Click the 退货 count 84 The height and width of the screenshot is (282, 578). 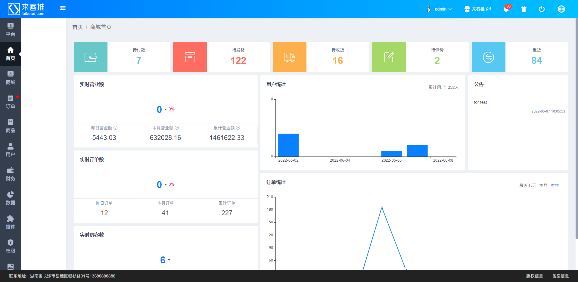coord(537,60)
